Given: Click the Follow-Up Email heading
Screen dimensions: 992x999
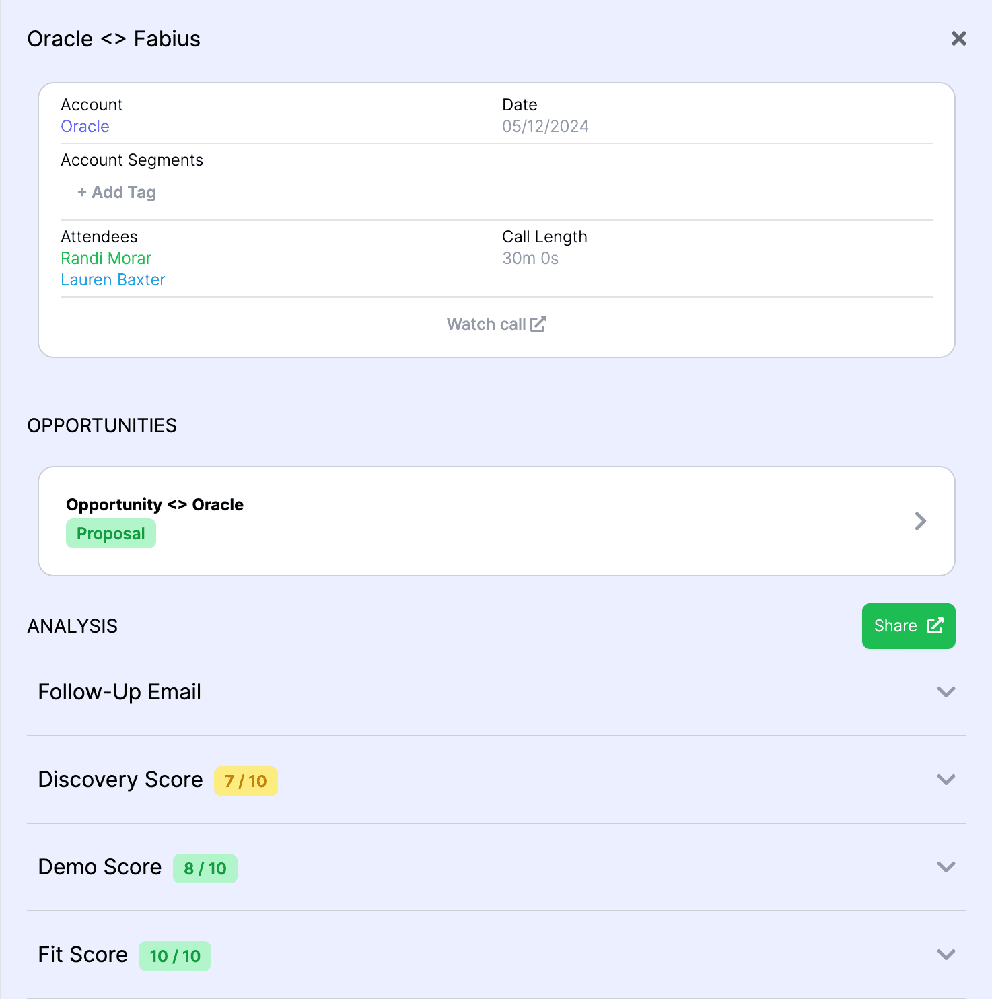Looking at the screenshot, I should [120, 692].
